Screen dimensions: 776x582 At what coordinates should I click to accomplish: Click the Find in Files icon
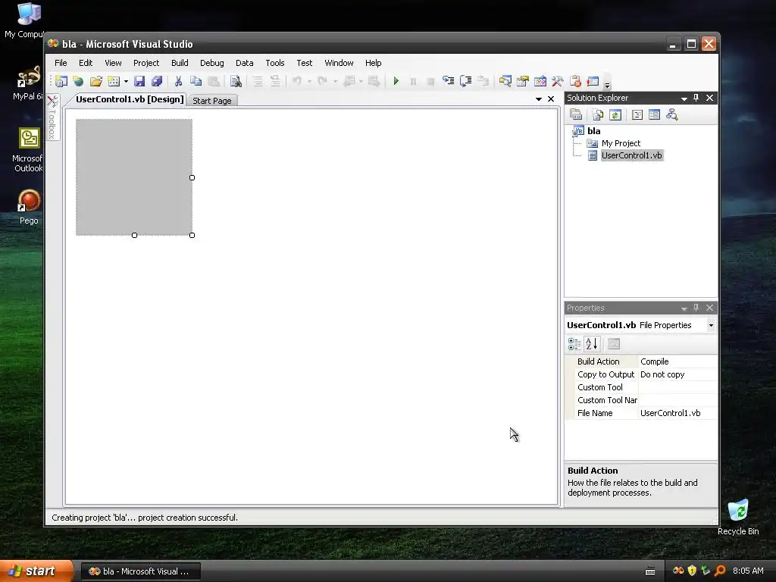tap(236, 81)
